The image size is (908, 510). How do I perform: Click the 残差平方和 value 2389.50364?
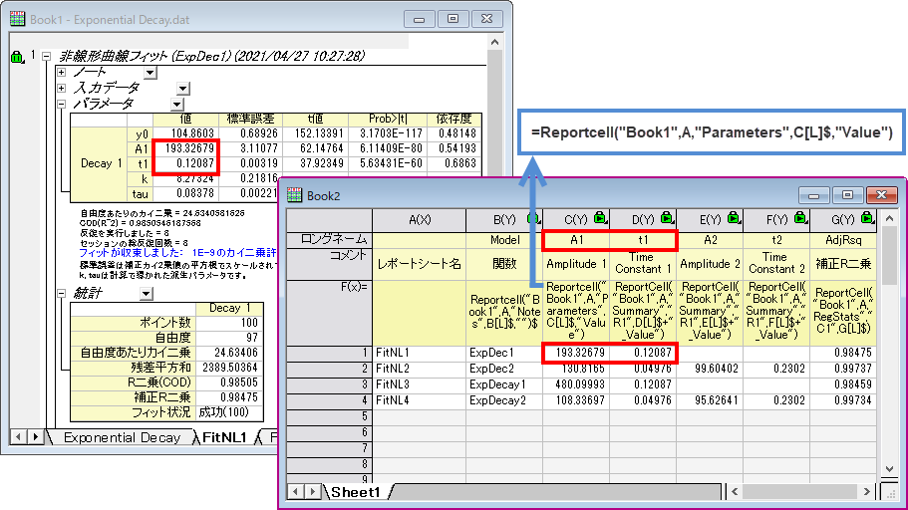pos(230,368)
